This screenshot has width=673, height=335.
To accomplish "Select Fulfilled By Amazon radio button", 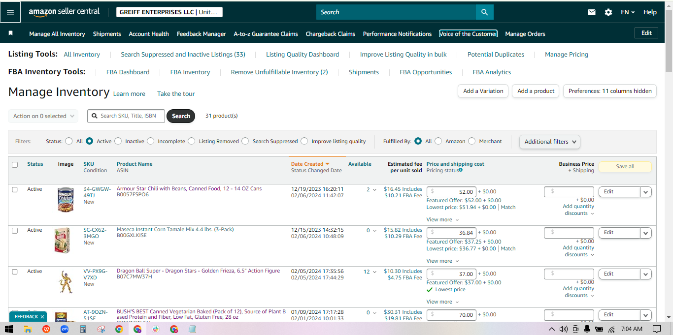I will pyautogui.click(x=438, y=141).
